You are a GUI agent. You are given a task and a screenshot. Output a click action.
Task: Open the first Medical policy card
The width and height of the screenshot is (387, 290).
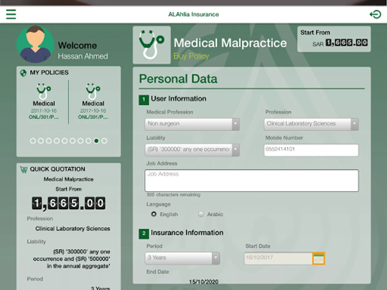pyautogui.click(x=44, y=101)
